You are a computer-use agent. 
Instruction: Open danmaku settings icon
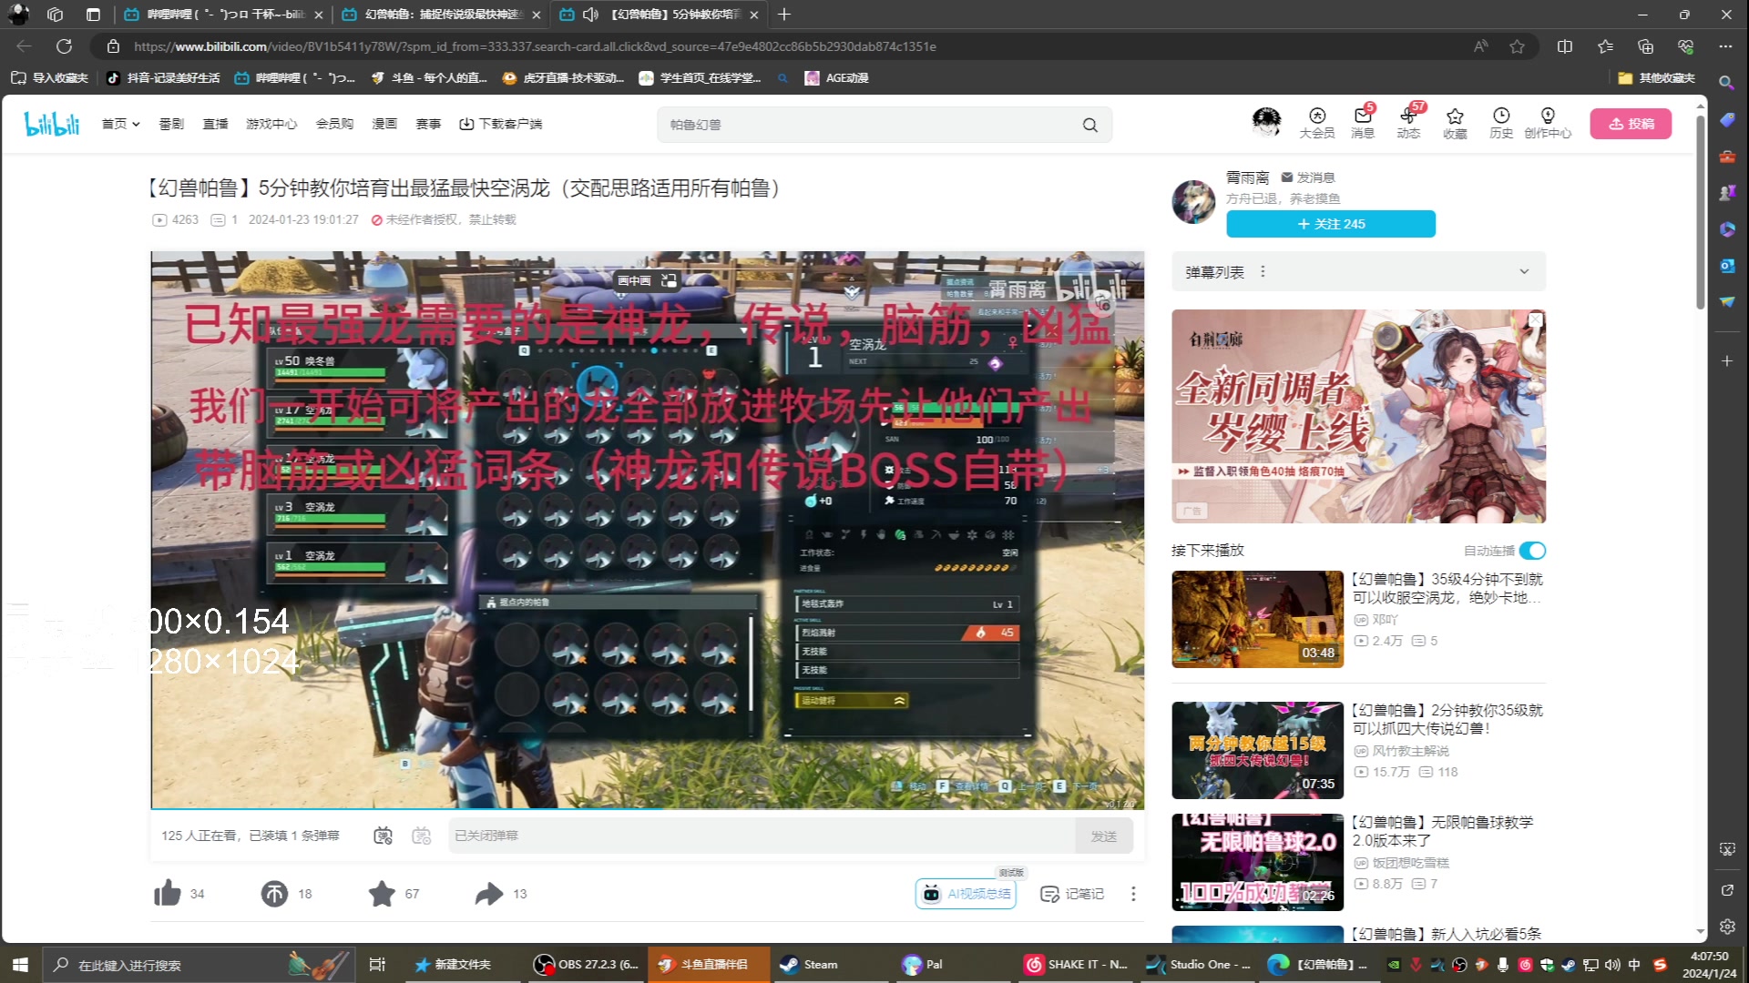tap(421, 836)
